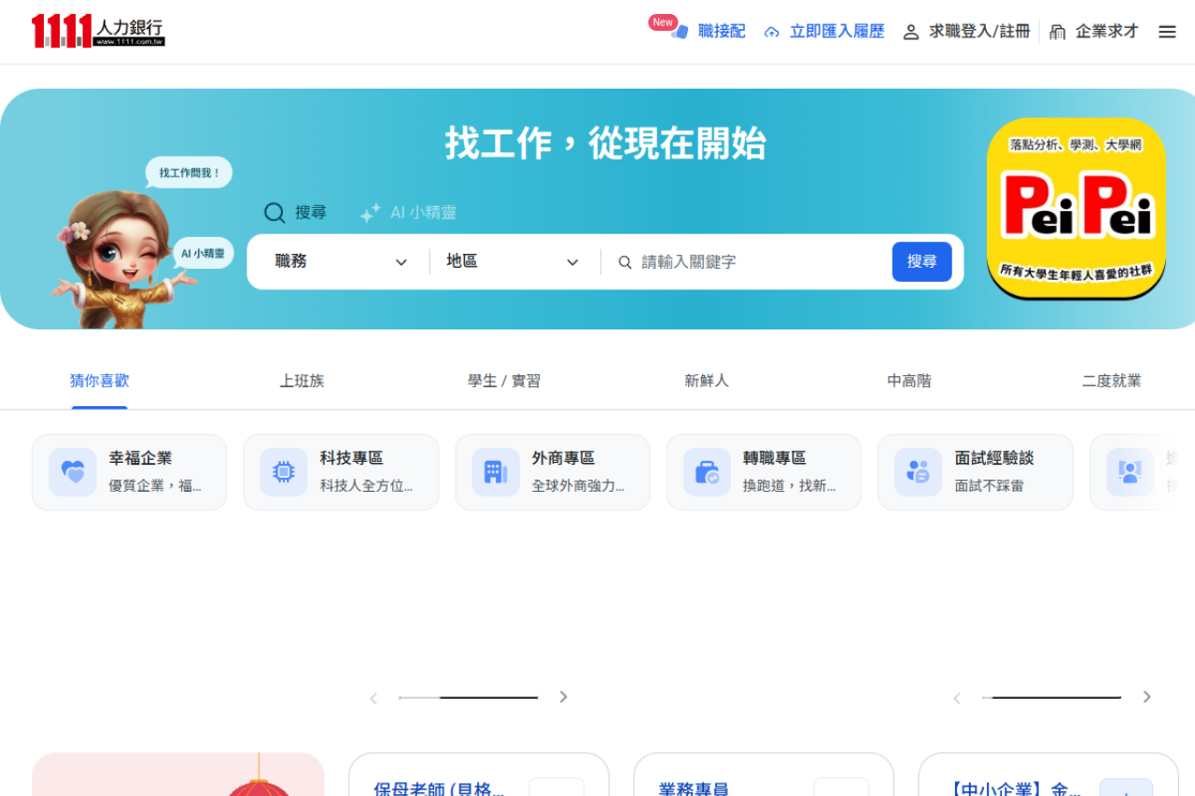This screenshot has height=796, width=1195.
Task: Advance the right carousel with next arrow
Action: pyautogui.click(x=1146, y=697)
